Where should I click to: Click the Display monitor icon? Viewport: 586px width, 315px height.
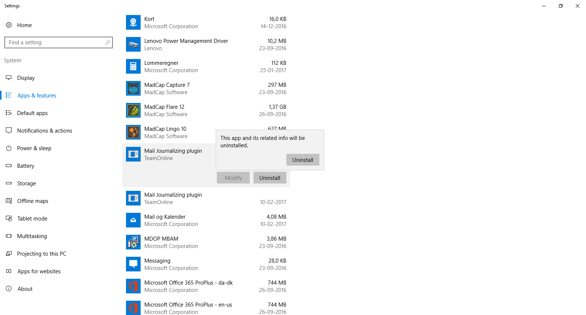pos(9,78)
